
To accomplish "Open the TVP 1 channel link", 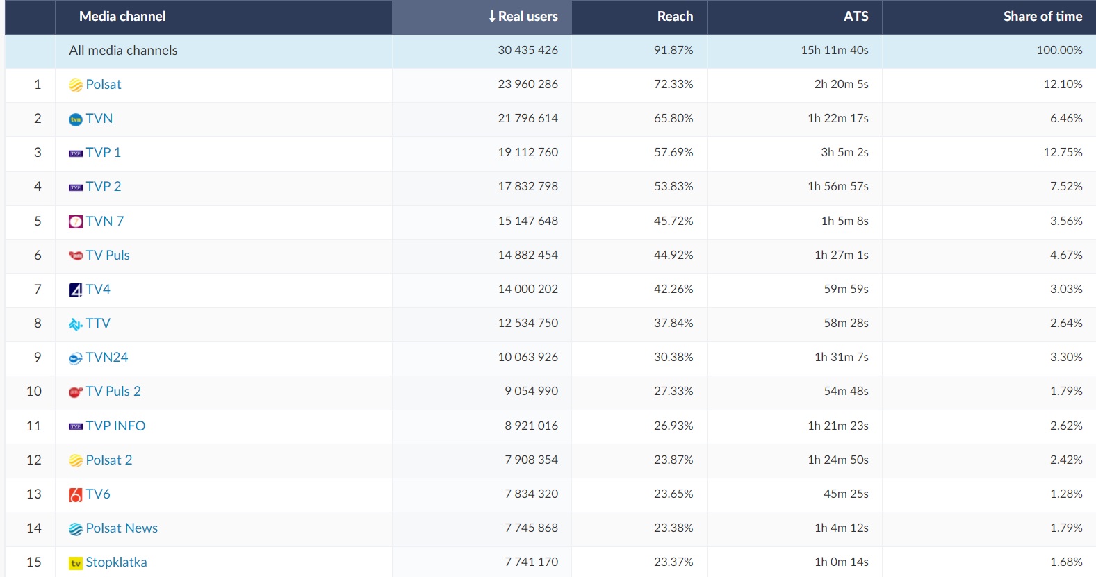I will 104,153.
